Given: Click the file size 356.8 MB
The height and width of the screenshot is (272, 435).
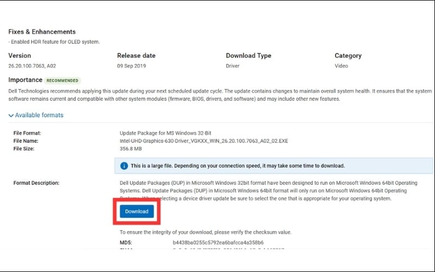Looking at the screenshot, I should pos(133,148).
